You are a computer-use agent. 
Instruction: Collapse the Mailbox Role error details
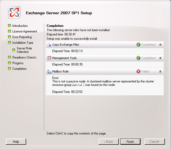click(160, 71)
